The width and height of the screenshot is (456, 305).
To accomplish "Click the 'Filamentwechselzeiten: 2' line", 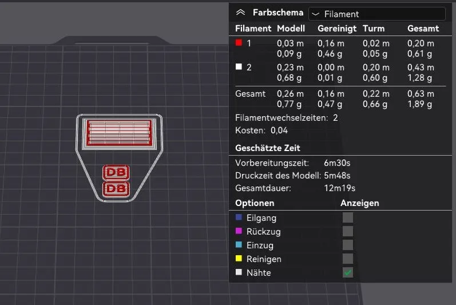I will point(287,118).
